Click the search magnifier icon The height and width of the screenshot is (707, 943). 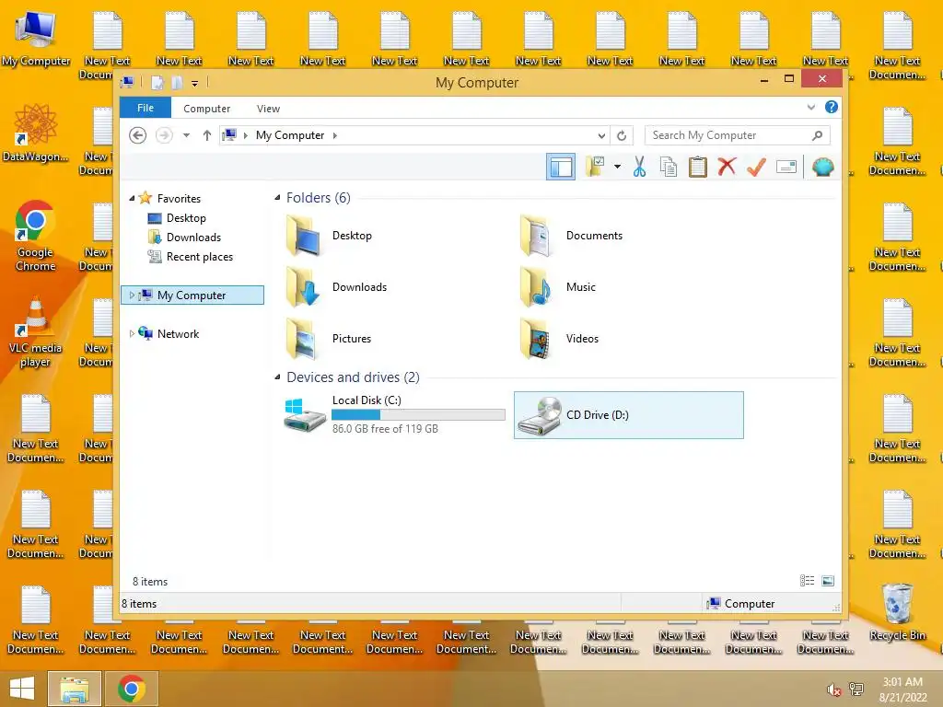pyautogui.click(x=818, y=135)
